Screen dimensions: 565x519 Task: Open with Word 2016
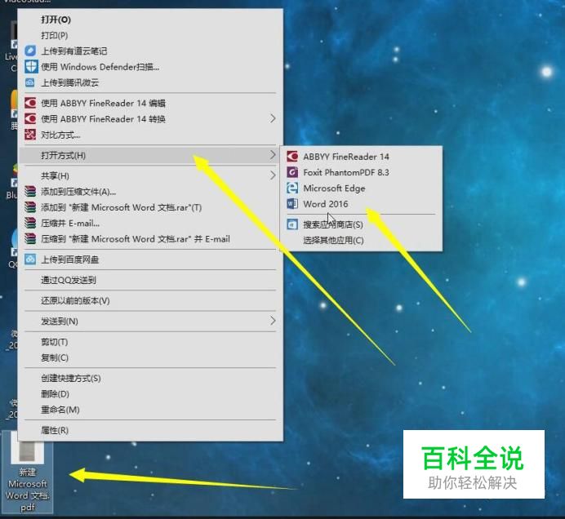tap(361, 204)
